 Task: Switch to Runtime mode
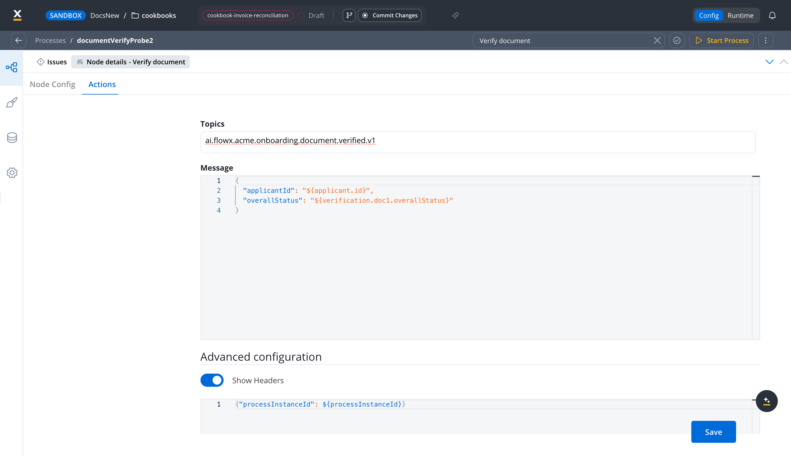[x=740, y=15]
